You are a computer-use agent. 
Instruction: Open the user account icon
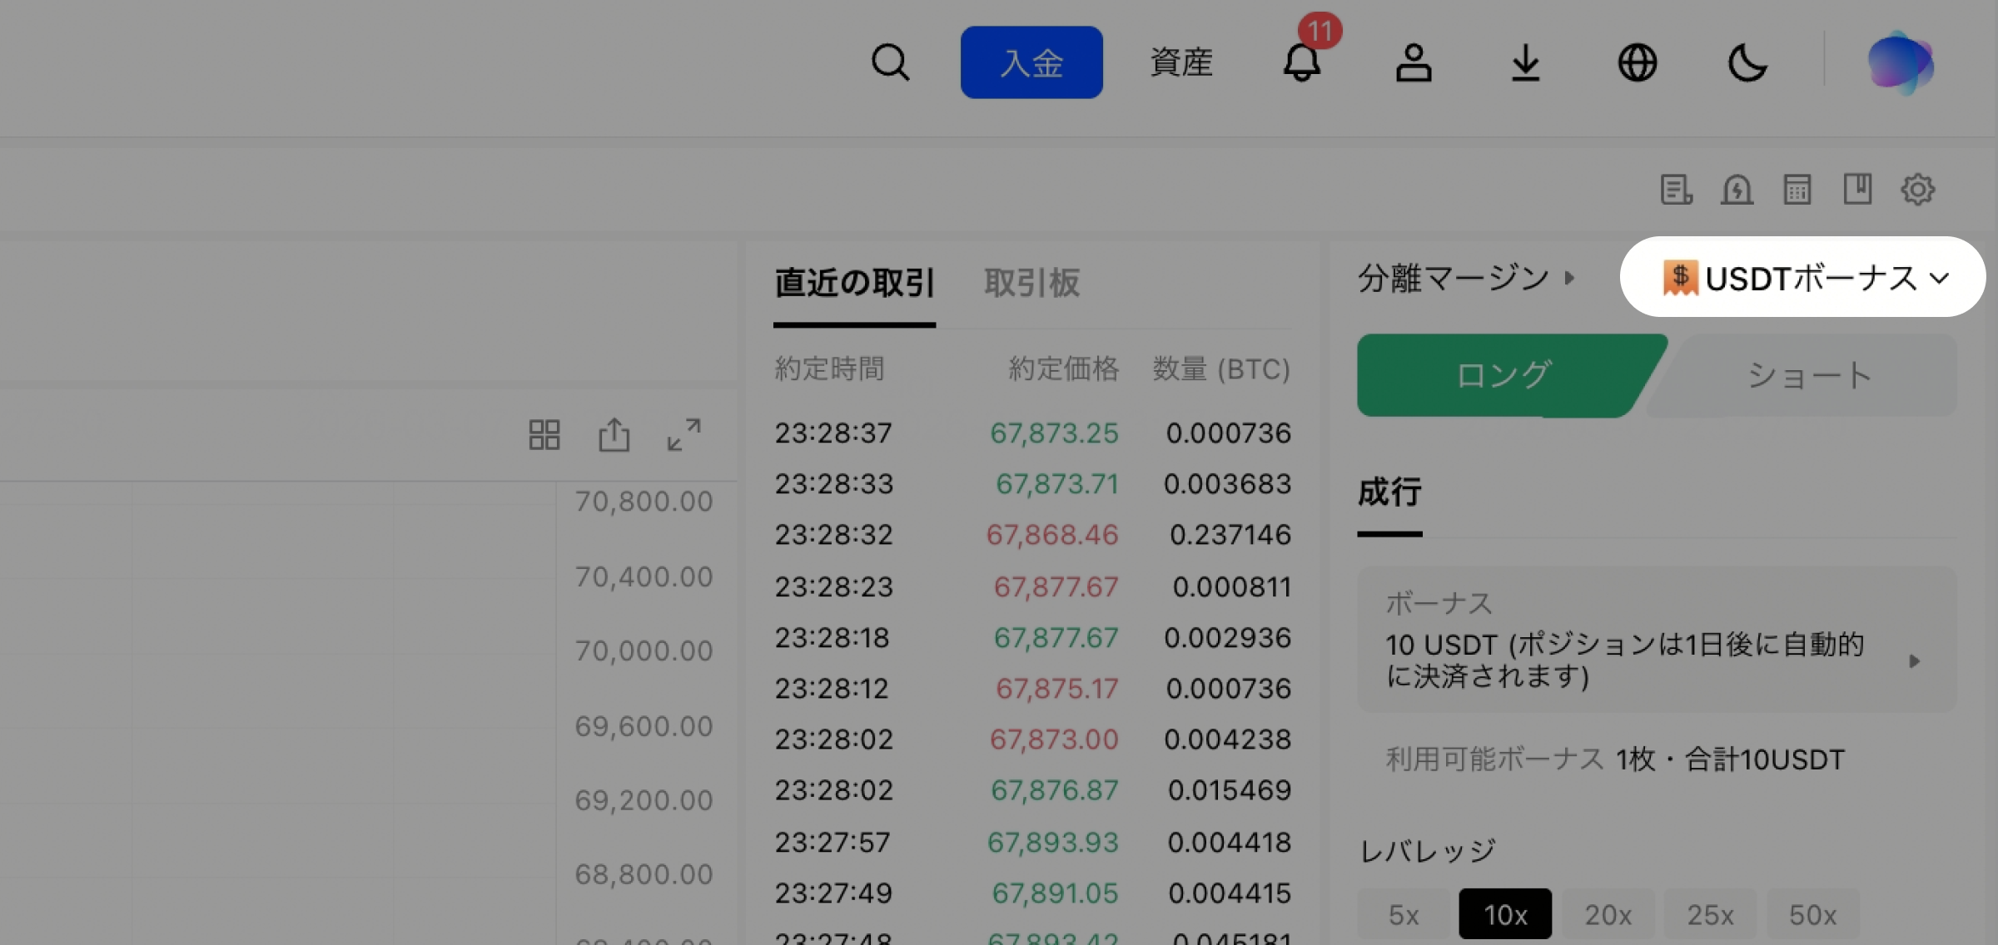[x=1413, y=62]
